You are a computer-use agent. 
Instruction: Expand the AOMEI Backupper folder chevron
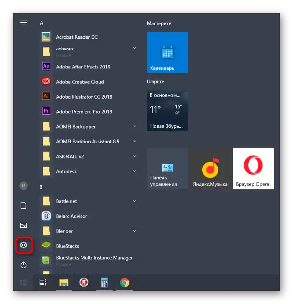[135, 126]
